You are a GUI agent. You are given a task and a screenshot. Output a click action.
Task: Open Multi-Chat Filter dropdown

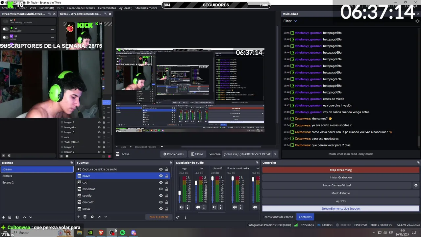tap(290, 21)
